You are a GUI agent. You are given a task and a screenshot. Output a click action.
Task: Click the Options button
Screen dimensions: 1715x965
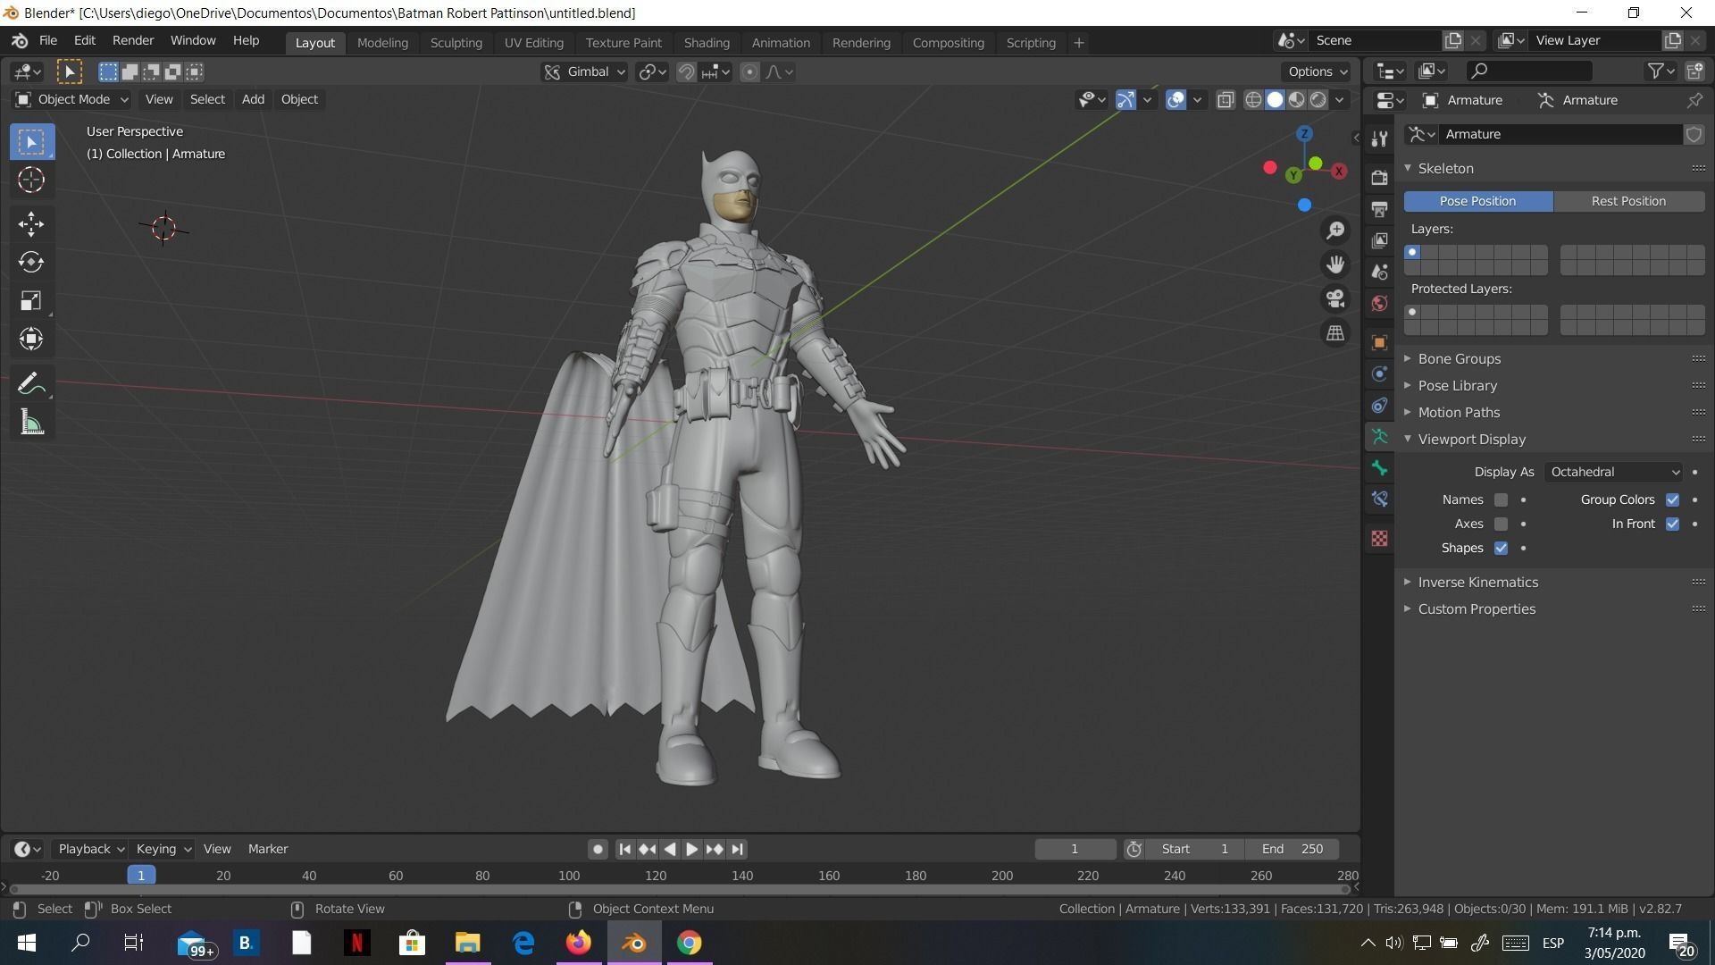(x=1318, y=71)
